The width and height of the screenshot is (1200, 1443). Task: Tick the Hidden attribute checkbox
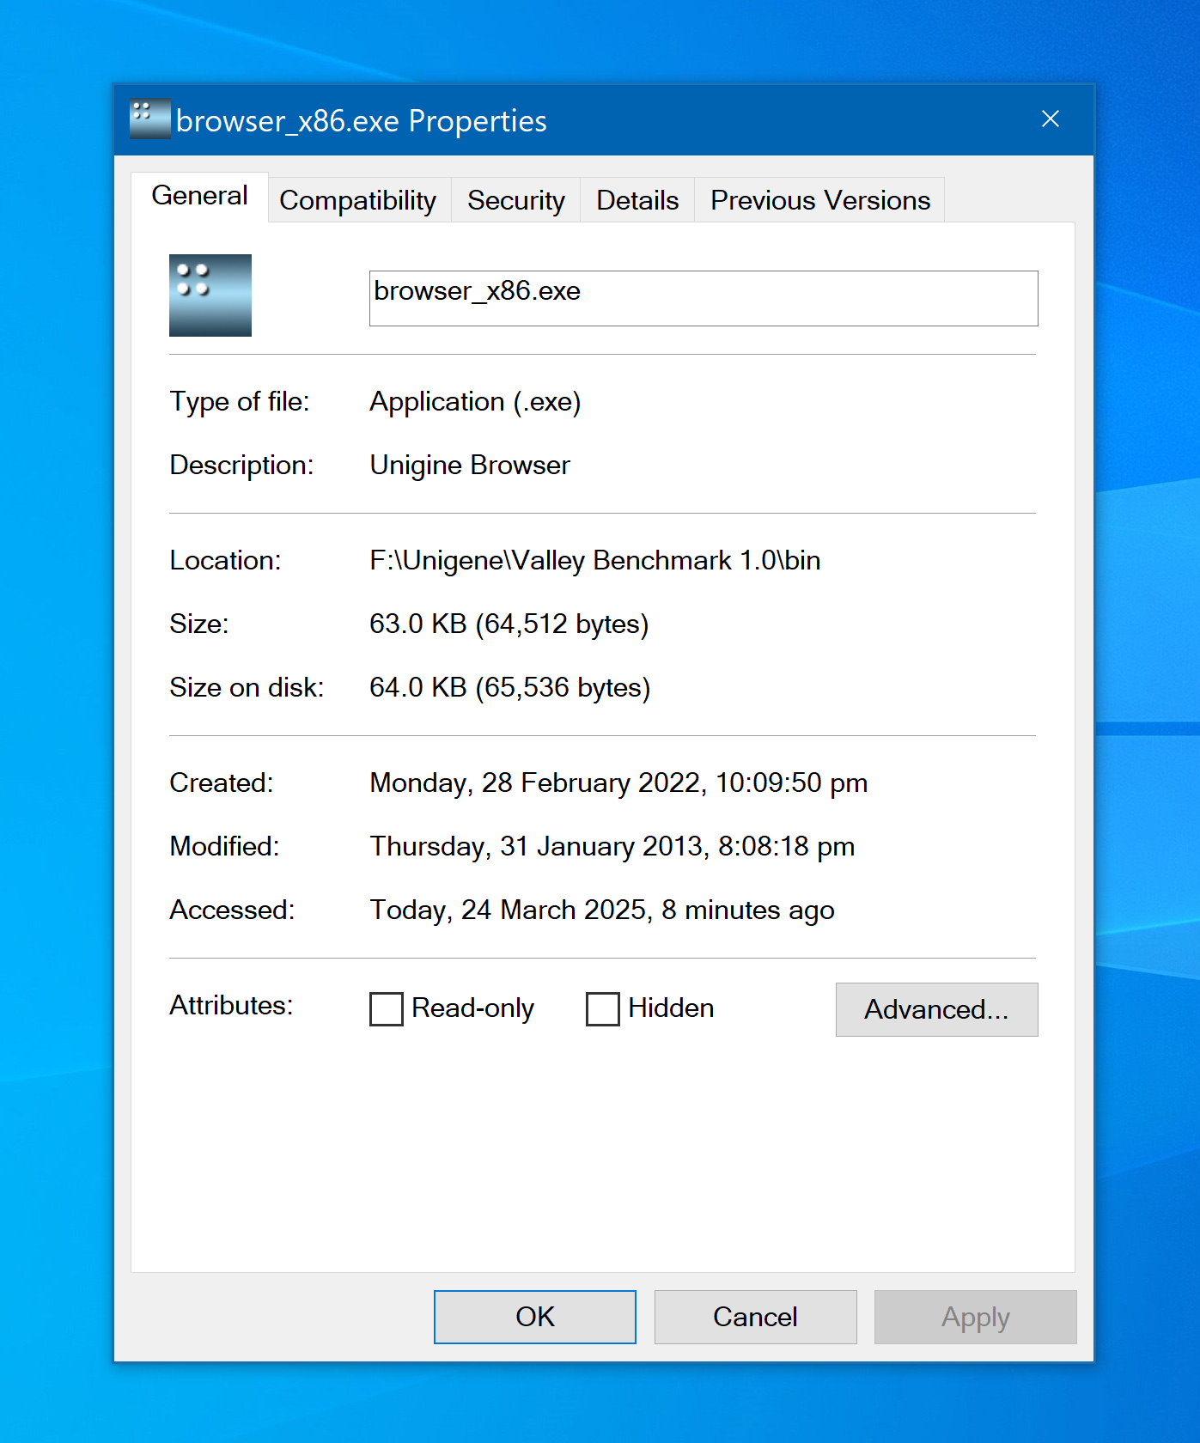point(603,1008)
